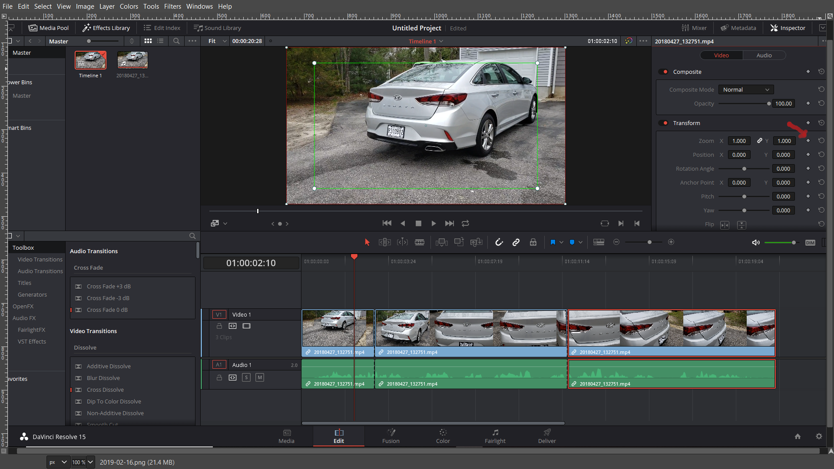Open the Sound Library panel

tap(217, 28)
